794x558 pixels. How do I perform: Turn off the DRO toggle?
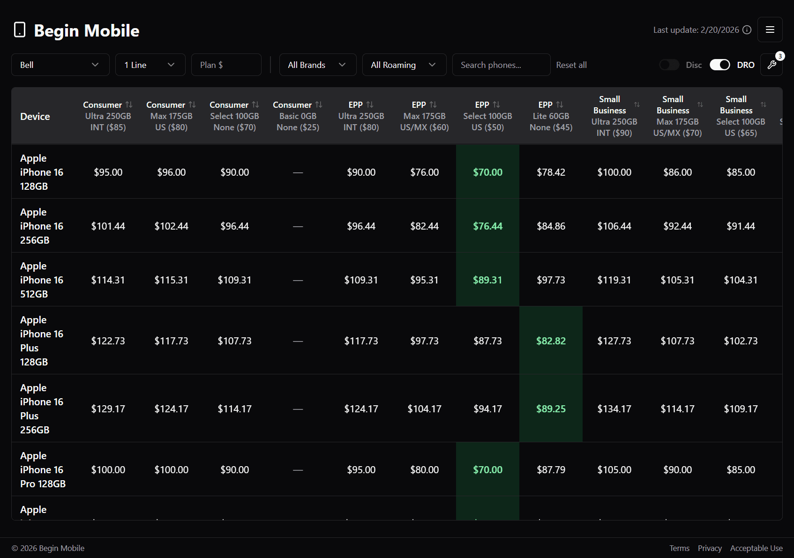(x=720, y=65)
